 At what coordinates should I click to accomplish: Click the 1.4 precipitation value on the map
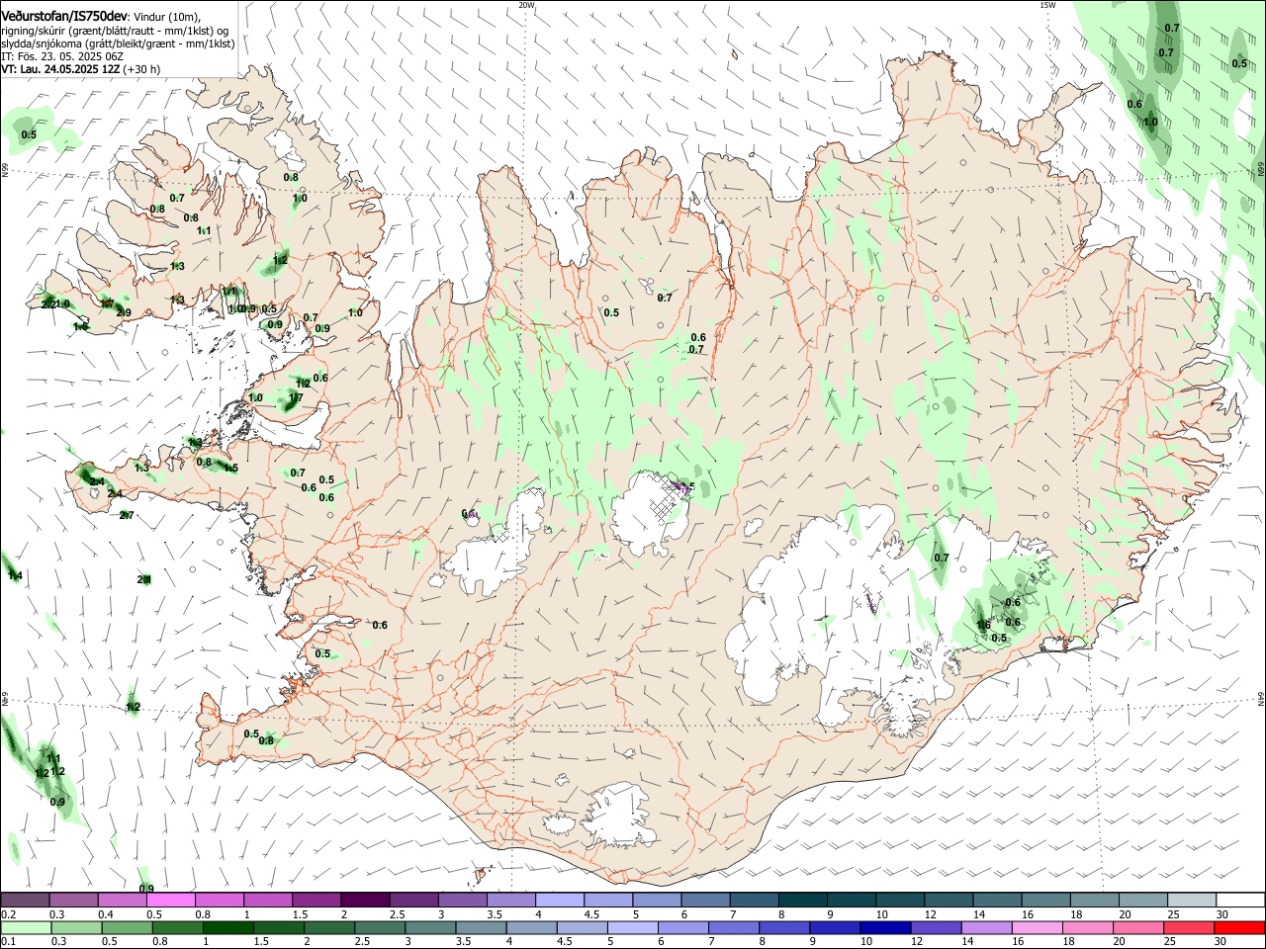pyautogui.click(x=15, y=575)
